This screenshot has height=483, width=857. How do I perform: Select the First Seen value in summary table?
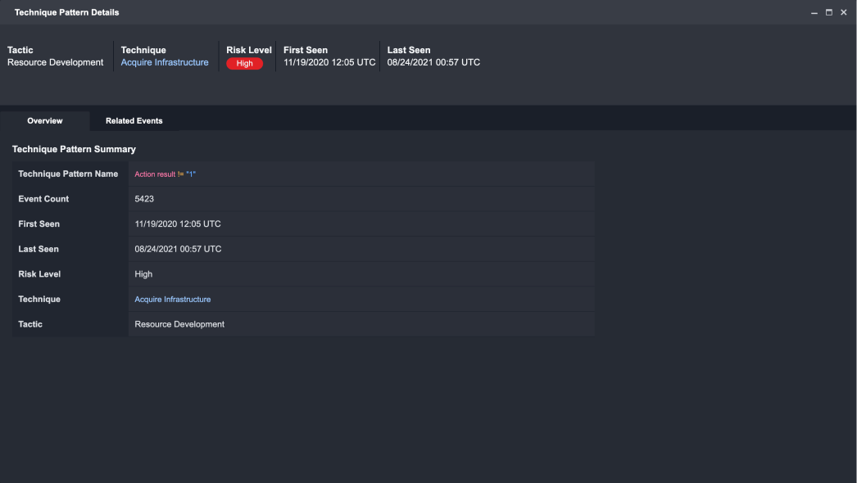pyautogui.click(x=177, y=224)
